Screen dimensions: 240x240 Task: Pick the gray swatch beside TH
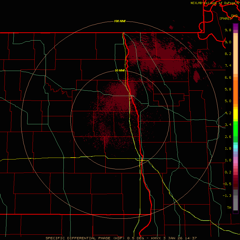click(x=235, y=205)
